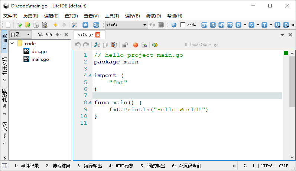Cut selection with the scissors icon
Viewport: 296px width, 171px height.
click(x=97, y=45)
